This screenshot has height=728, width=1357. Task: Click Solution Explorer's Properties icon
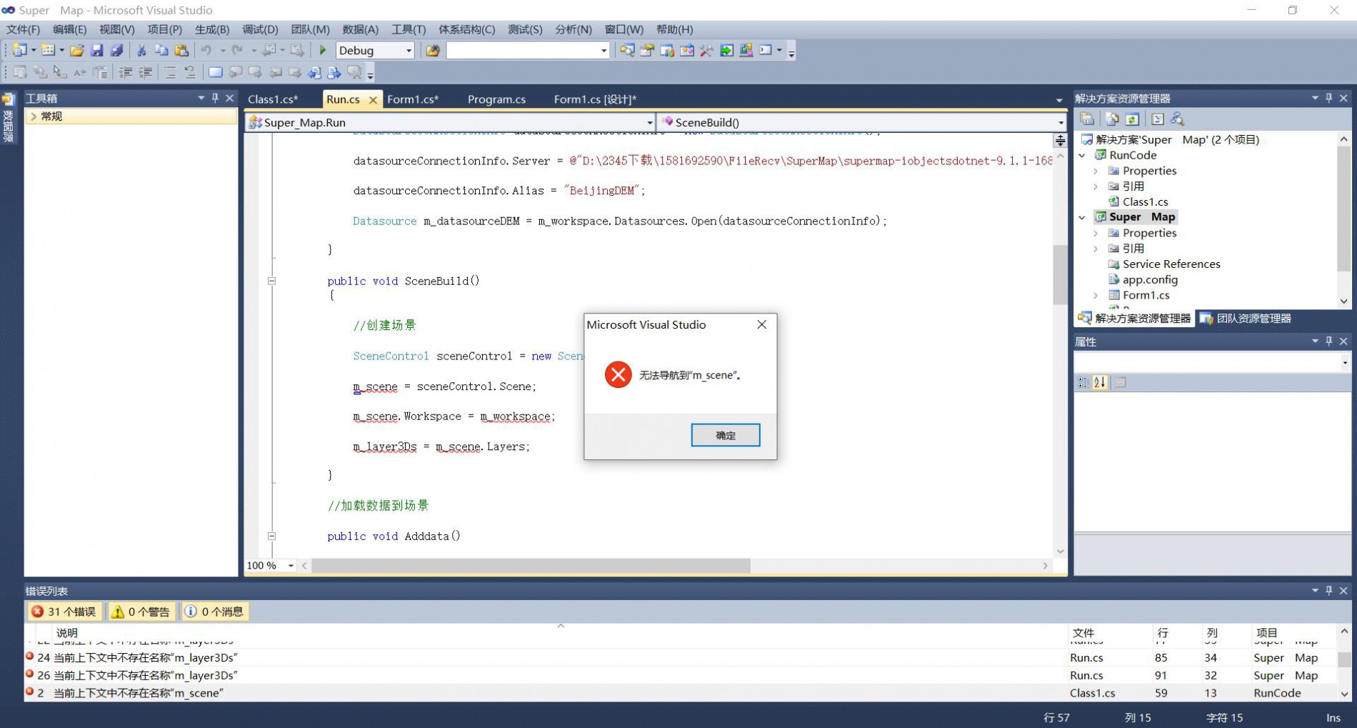1087,119
